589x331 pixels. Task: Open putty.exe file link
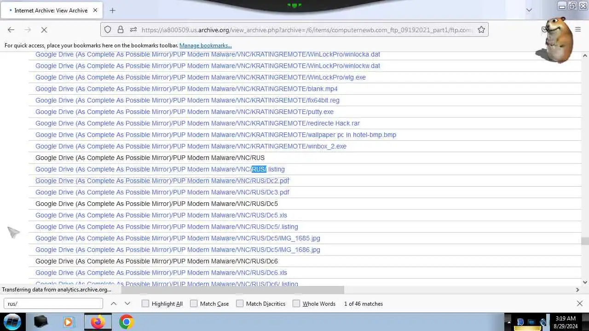185,112
